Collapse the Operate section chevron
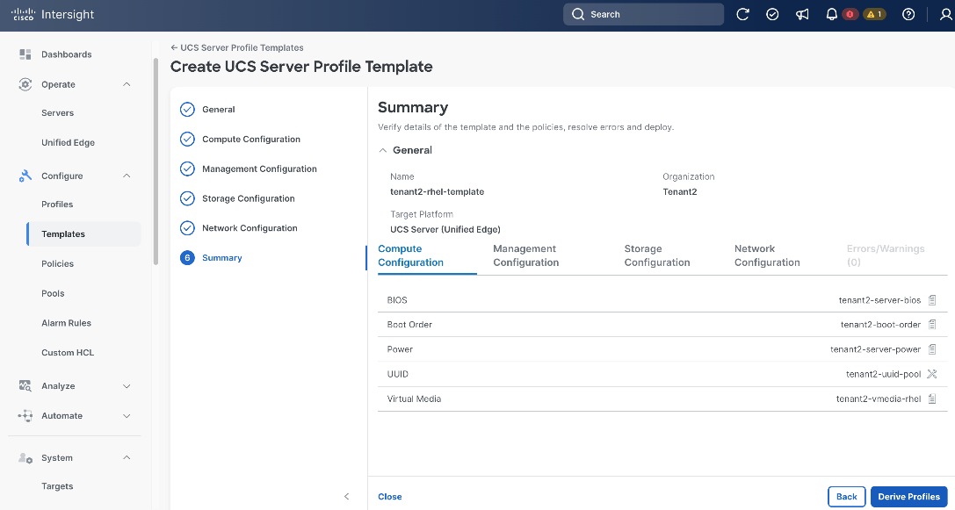Viewport: 955px width, 510px height. click(127, 84)
